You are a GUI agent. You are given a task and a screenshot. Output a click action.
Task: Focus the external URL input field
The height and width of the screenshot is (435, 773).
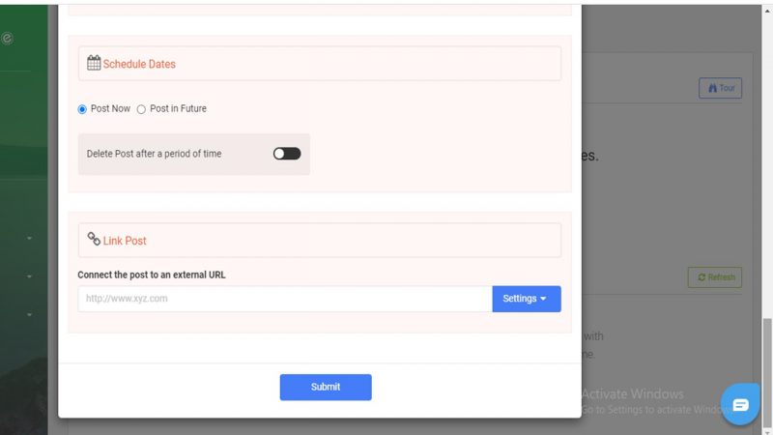point(285,299)
